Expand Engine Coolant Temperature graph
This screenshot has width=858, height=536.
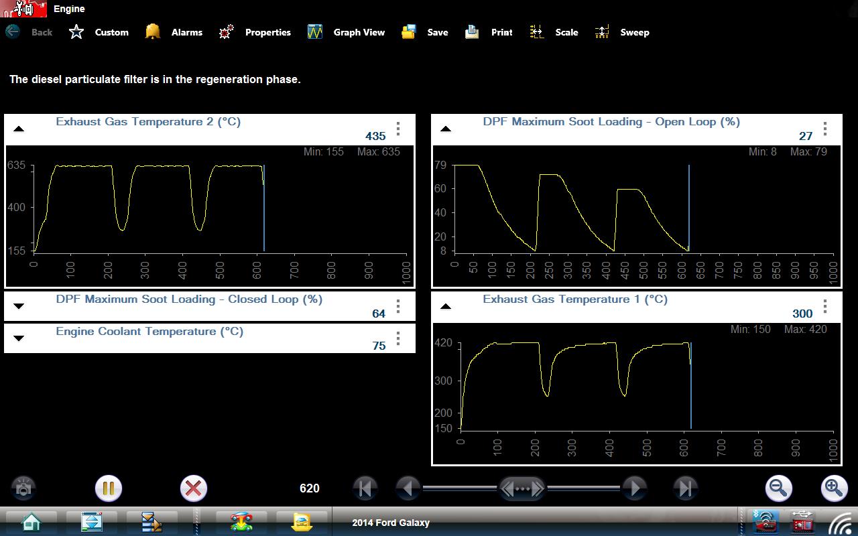point(19,338)
